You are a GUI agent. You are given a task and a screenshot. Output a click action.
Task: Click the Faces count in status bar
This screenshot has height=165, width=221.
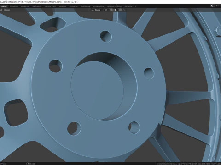(x=203, y=164)
